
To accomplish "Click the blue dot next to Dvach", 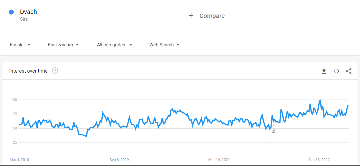I will pyautogui.click(x=11, y=12).
